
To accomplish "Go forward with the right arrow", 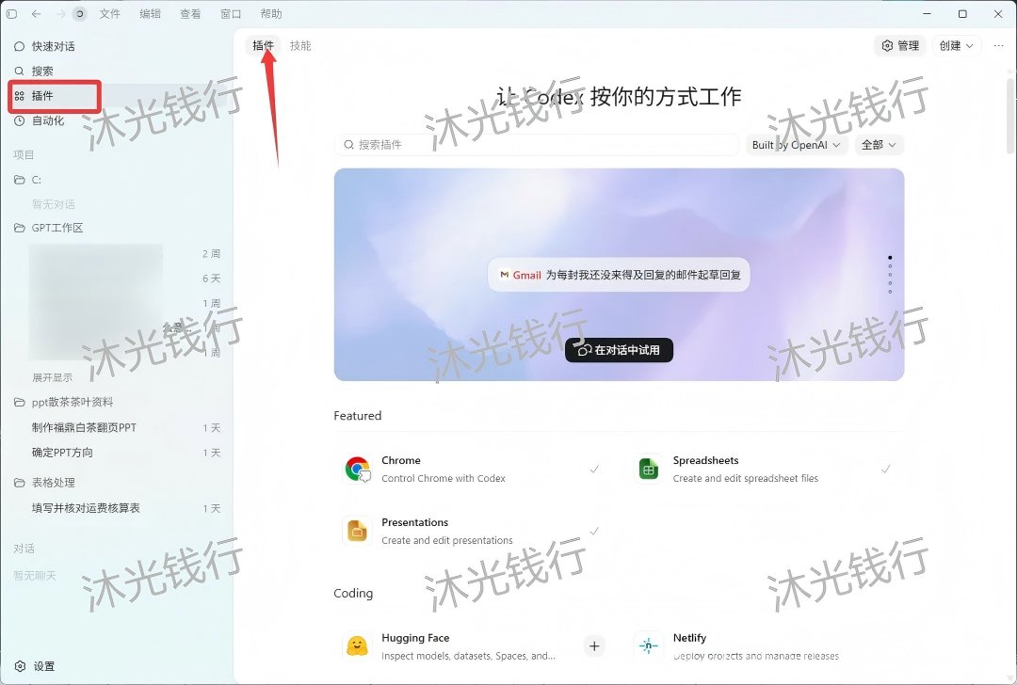I will click(x=59, y=13).
